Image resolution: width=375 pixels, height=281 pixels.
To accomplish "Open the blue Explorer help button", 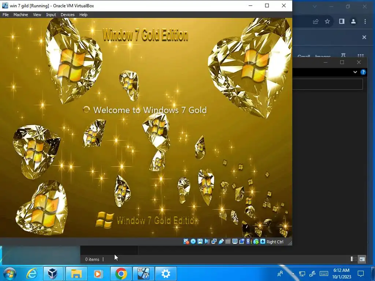I will point(363,72).
